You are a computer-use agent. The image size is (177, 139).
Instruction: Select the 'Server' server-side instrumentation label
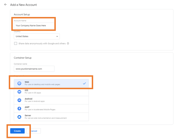28,116
